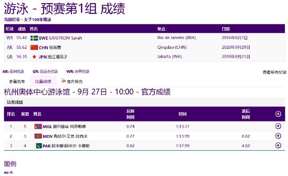Open the 官方报告 tab
This screenshot has width=288, height=176.
point(74,82)
